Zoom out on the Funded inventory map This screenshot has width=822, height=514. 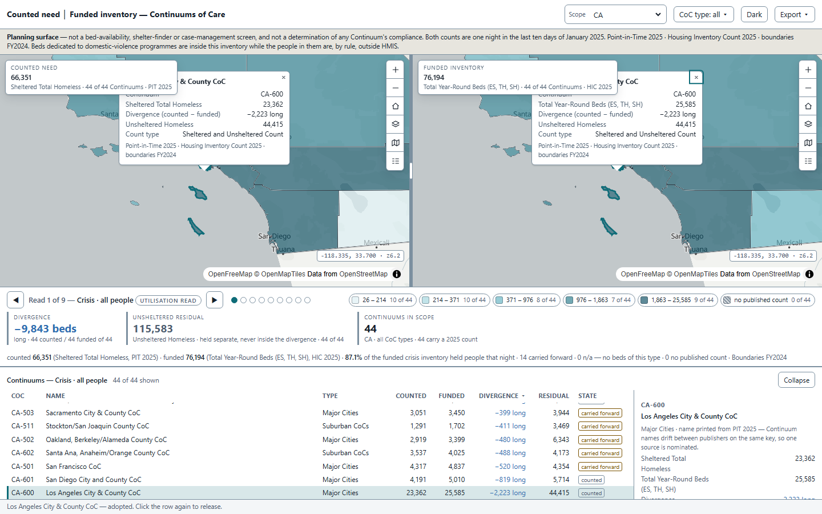(x=808, y=88)
